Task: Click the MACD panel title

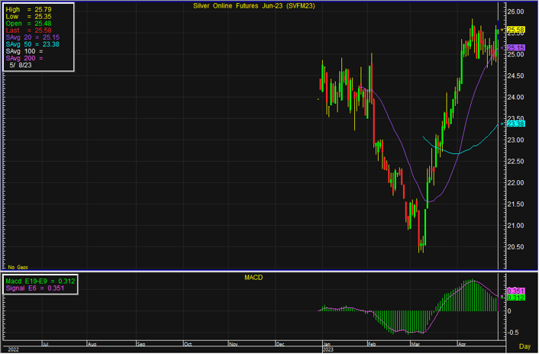Action: [253, 276]
